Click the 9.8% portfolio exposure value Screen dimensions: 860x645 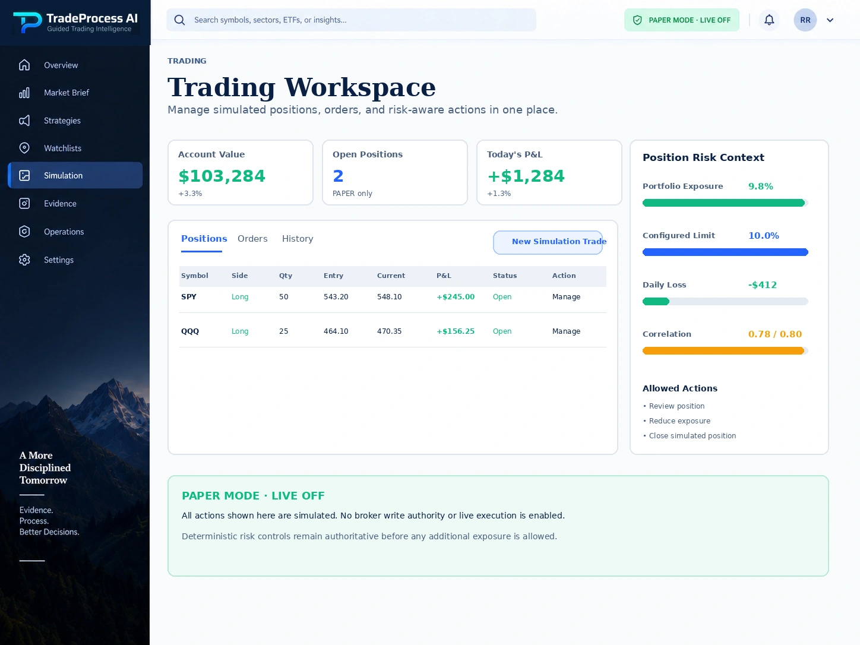tap(761, 186)
